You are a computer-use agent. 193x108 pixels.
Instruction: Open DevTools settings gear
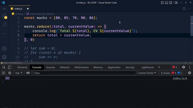(x=184, y=67)
